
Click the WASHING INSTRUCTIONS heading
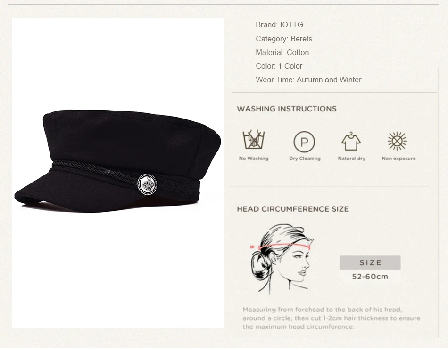click(287, 109)
